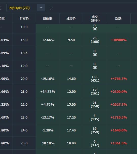Select the 20.0 strike price cell
137x154 pixels.
[x=24, y=79]
